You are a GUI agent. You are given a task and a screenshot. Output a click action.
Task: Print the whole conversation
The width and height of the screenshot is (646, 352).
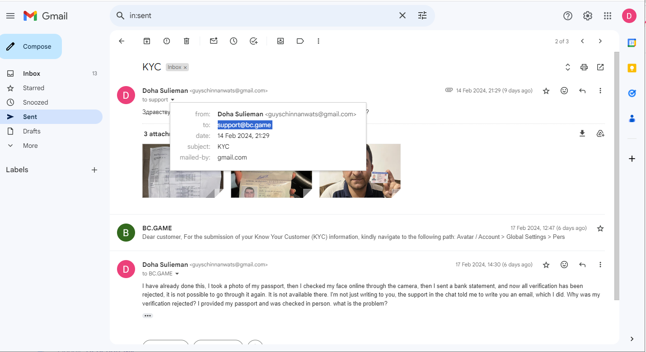[x=584, y=67]
